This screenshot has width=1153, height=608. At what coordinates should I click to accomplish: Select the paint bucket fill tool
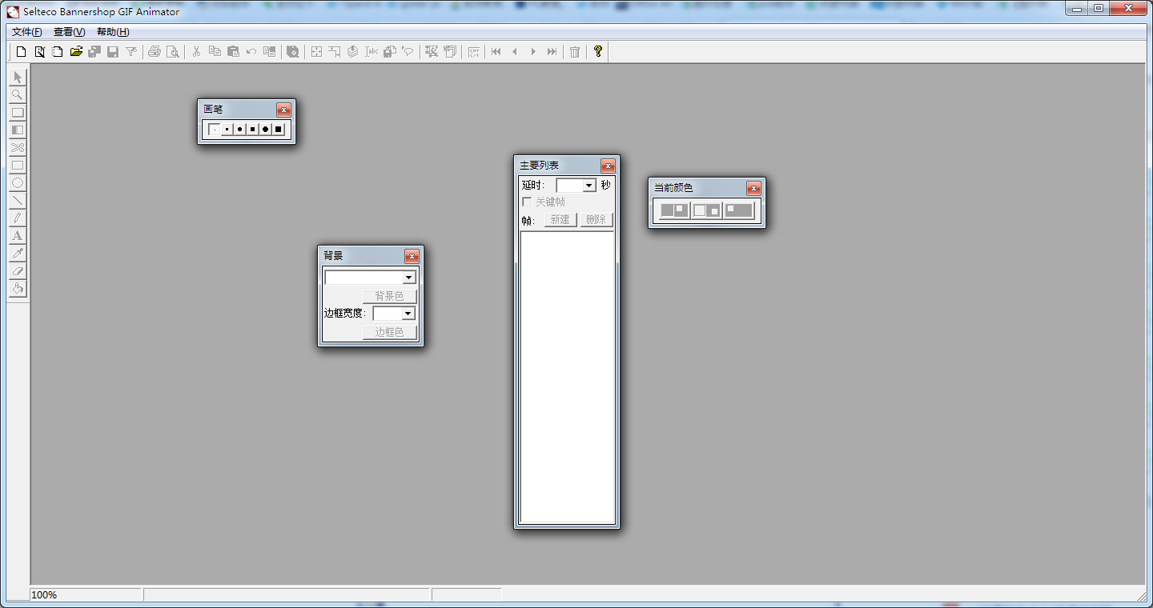pyautogui.click(x=18, y=289)
